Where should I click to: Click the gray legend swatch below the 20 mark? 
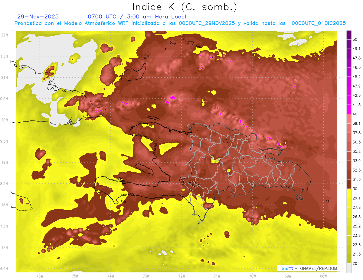point(349,268)
